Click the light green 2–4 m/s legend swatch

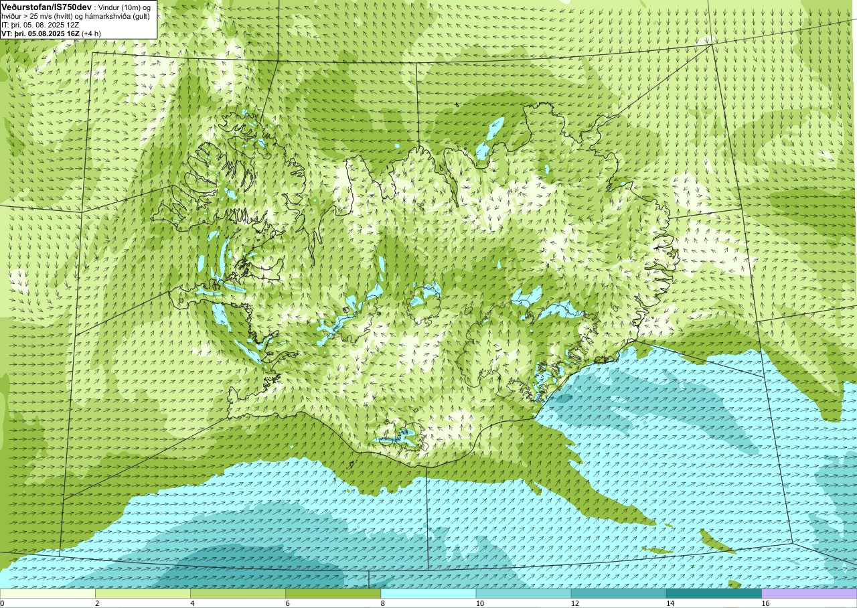tap(143, 593)
